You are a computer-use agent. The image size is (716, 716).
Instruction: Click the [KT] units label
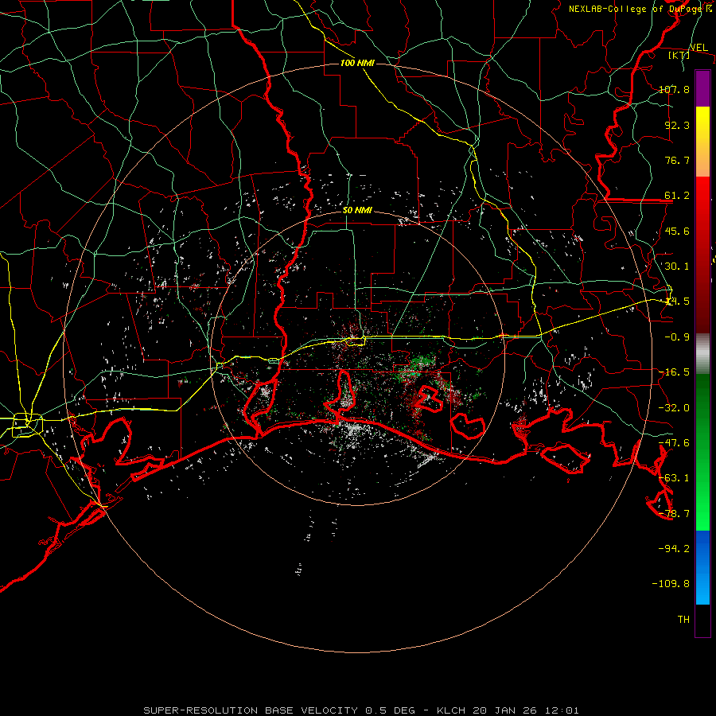pos(679,55)
